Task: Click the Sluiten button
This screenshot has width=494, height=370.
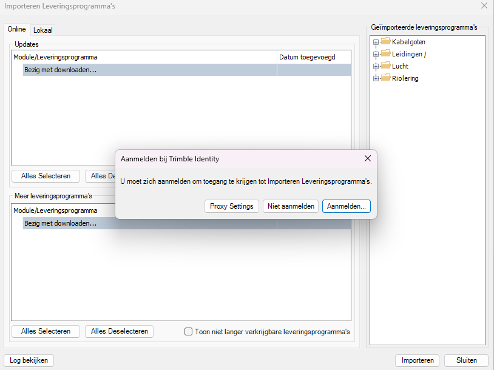Action: click(x=466, y=360)
